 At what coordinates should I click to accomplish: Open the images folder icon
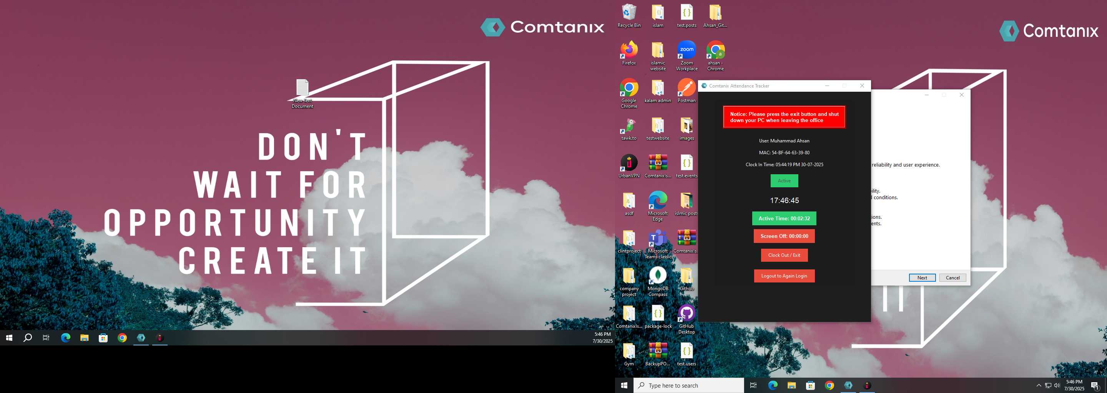(686, 129)
